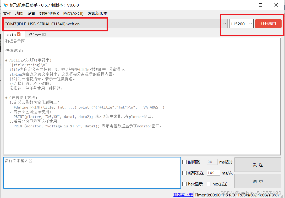Close the main tab
The image size is (285, 198).
(19, 34)
